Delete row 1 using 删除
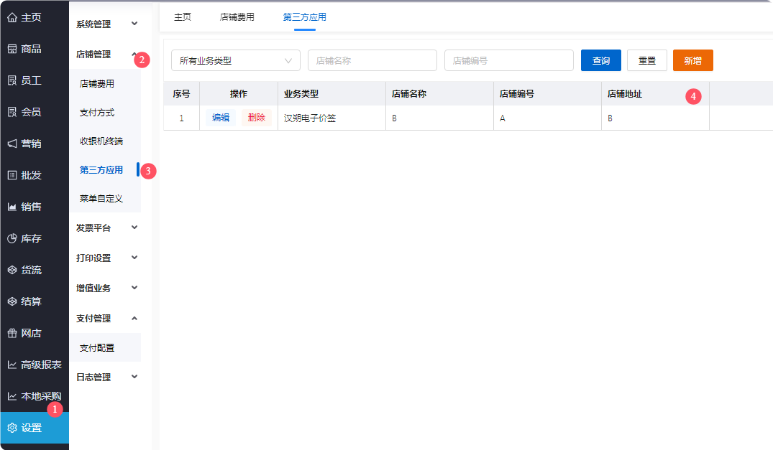773x450 pixels. coord(256,118)
